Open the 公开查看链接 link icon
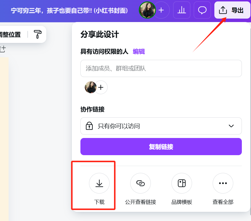 point(141,183)
